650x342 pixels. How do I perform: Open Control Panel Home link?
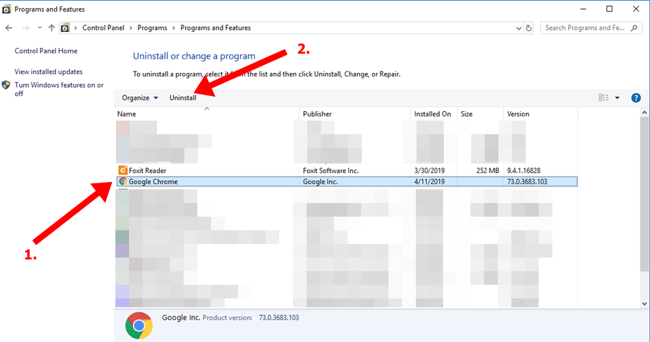[46, 51]
